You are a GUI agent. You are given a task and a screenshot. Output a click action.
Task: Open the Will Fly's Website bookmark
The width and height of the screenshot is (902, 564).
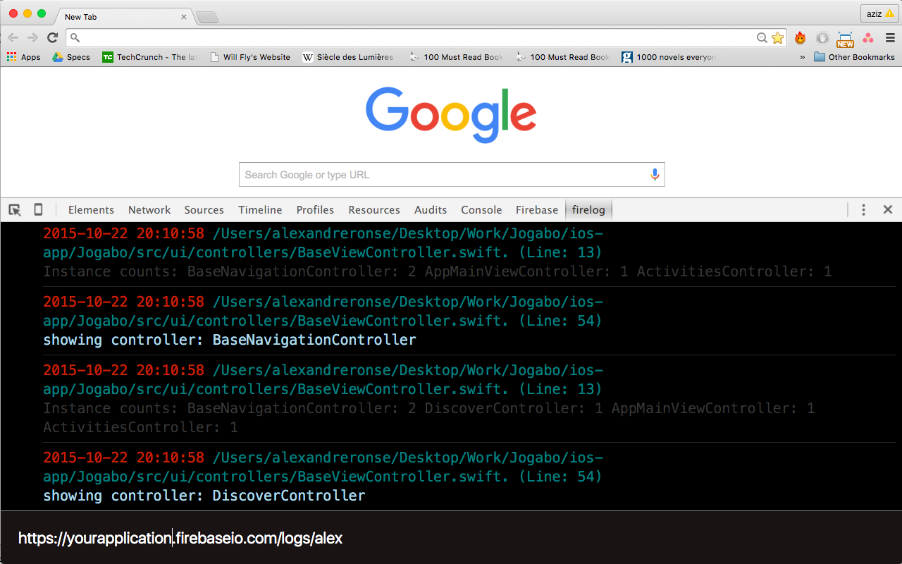(250, 57)
